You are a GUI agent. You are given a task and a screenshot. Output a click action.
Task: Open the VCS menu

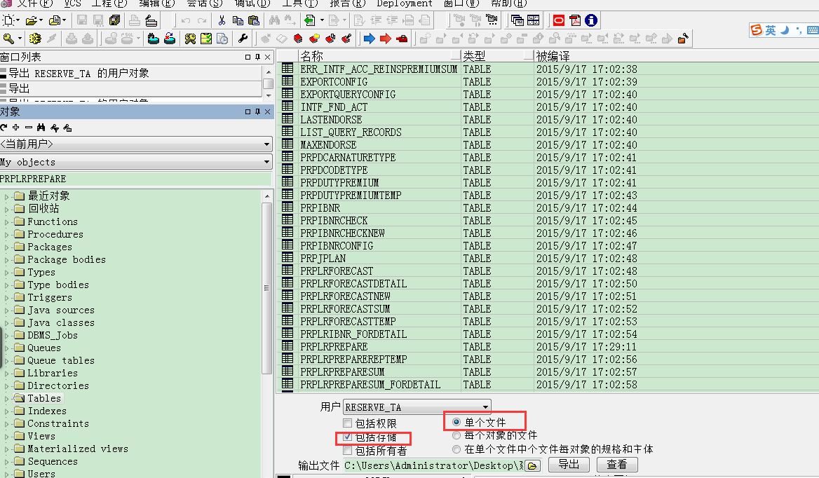73,4
